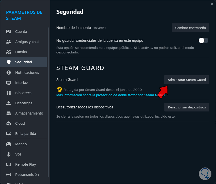
Task: Click the Almacenamiento drive icon
Action: 9,113
